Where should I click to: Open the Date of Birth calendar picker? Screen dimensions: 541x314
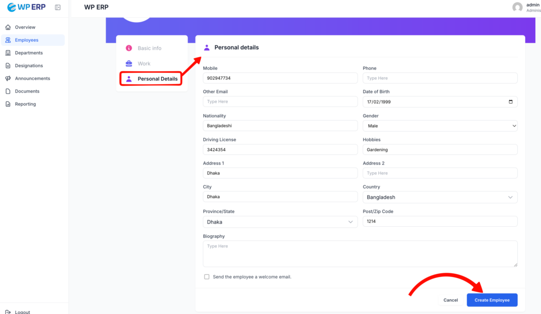point(510,101)
